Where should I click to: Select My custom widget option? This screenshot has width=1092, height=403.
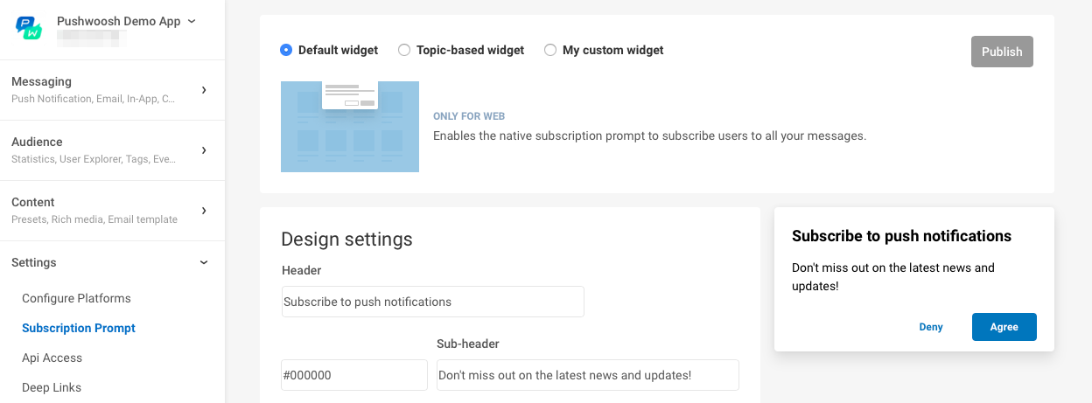pyautogui.click(x=550, y=51)
